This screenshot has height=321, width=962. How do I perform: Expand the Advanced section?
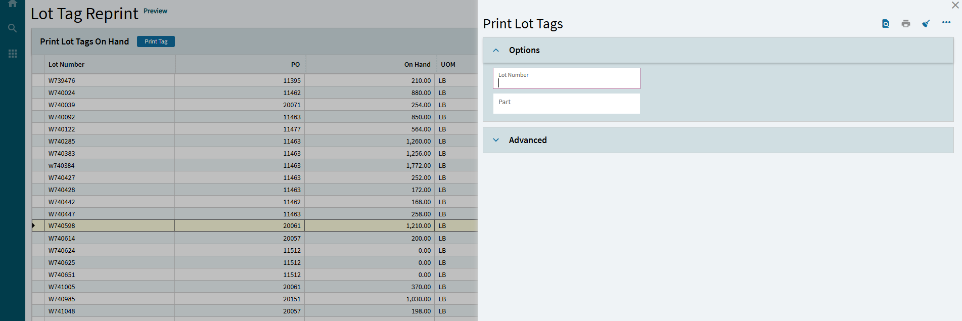pos(496,141)
